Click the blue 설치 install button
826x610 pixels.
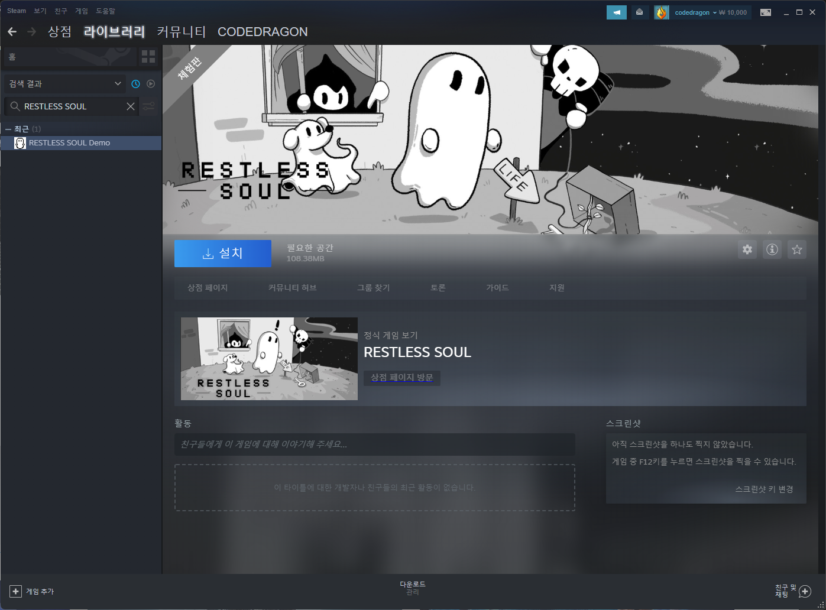[223, 253]
